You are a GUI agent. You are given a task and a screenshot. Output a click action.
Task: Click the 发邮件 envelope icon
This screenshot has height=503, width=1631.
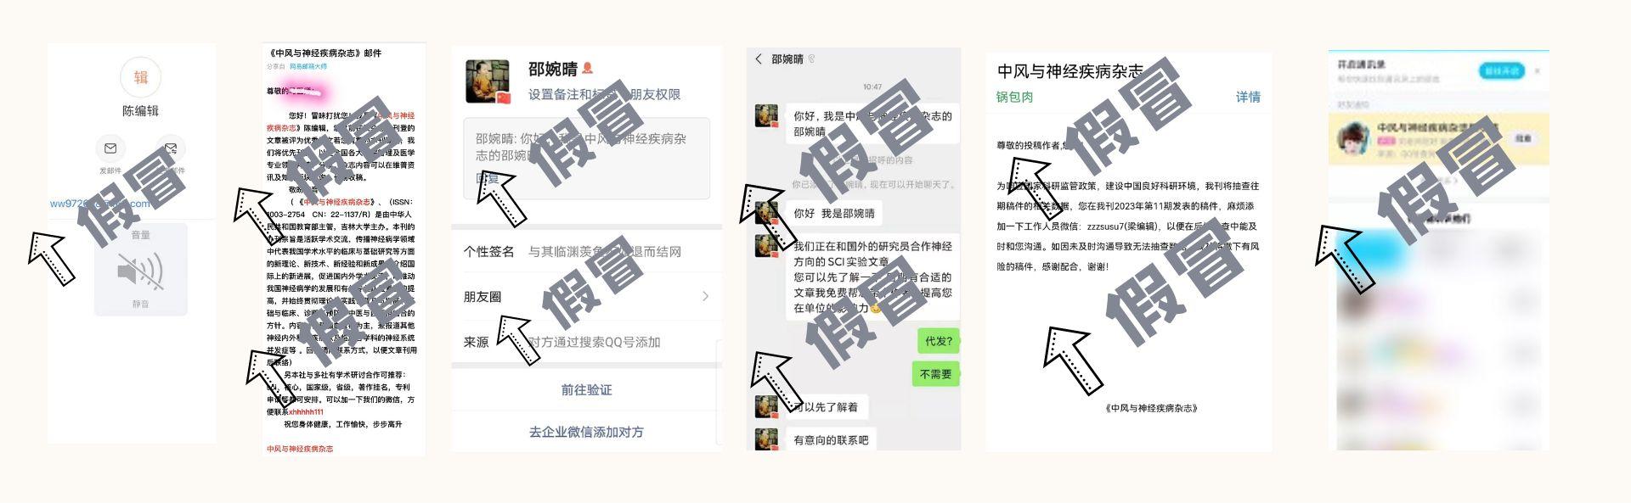[110, 148]
